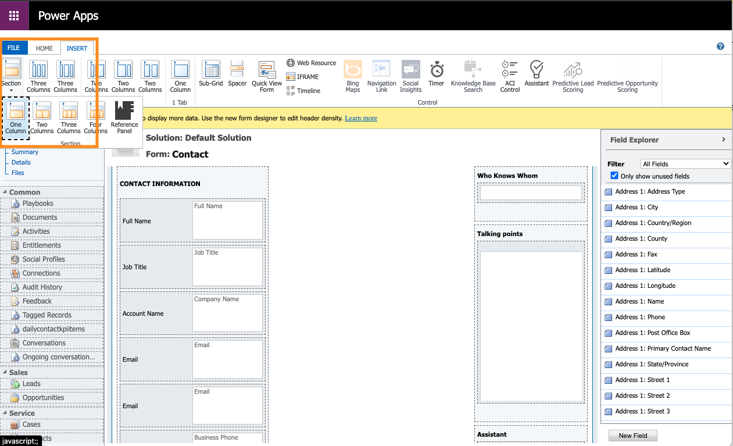Select 'Address 1: Post Office Box' field

(666, 333)
